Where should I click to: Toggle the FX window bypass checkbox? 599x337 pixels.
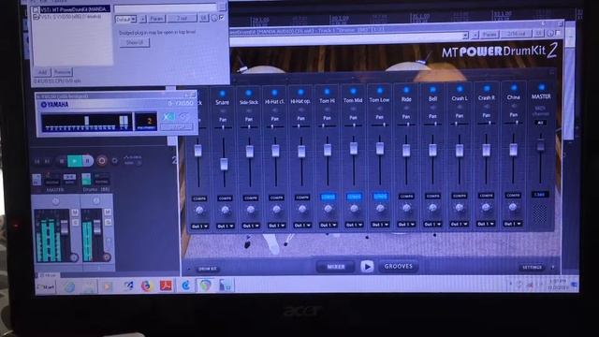[x=222, y=17]
